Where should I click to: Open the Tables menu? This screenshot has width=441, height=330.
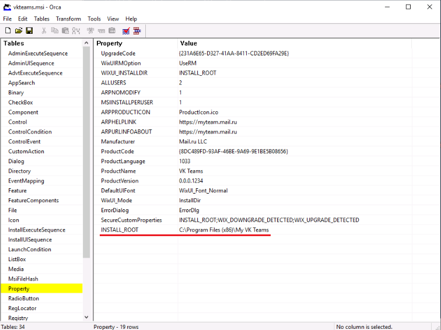(41, 19)
